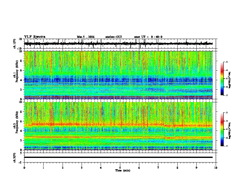Click the ch.1 voltage waveform trace

coord(118,44)
